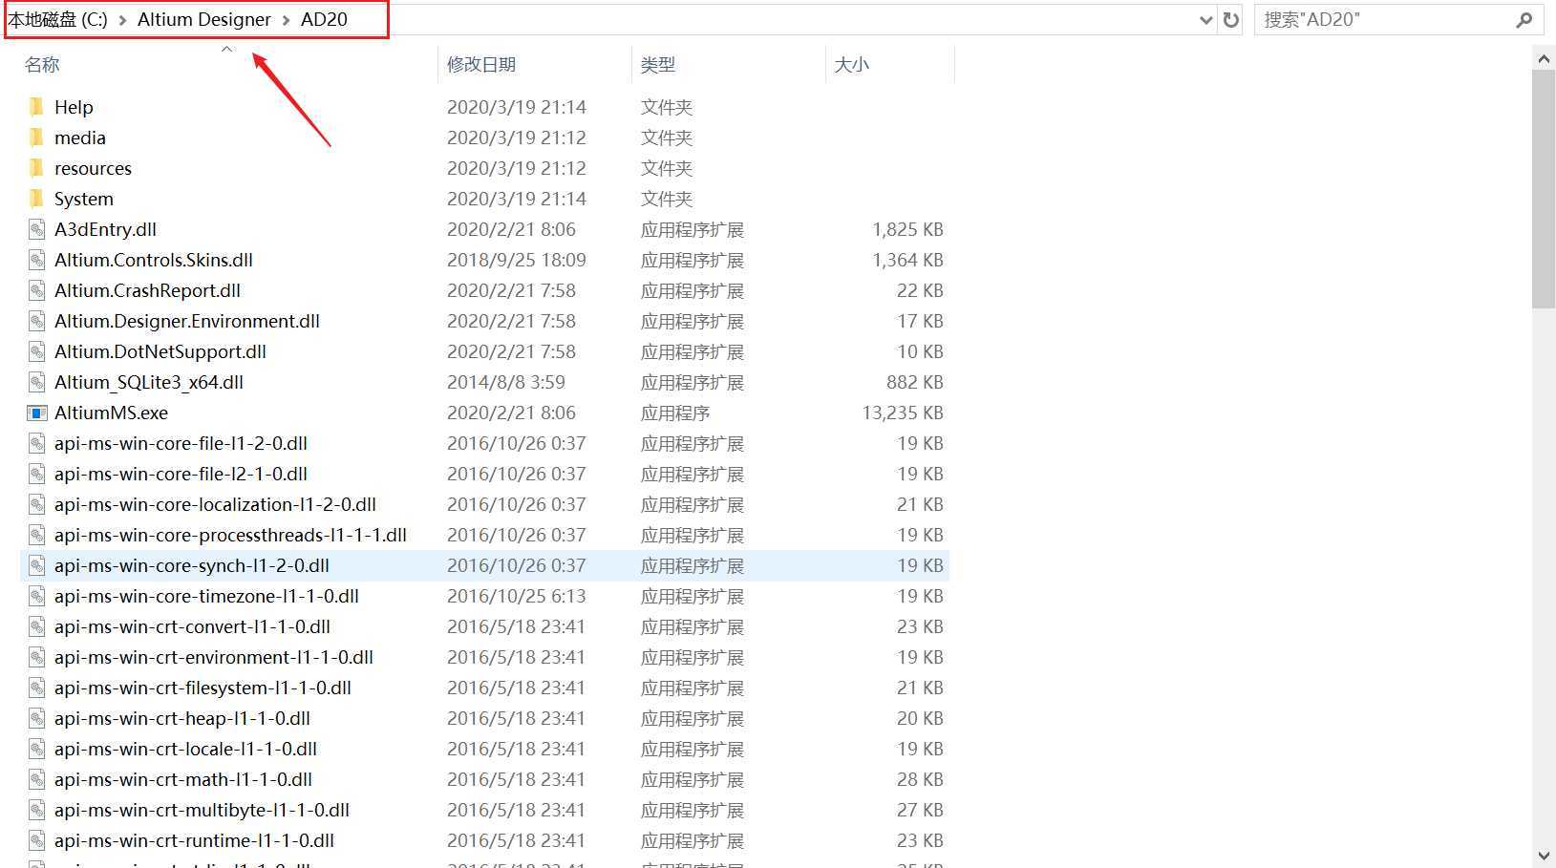Click the api-ms-win-core-synch-l1-2-0.dll icon

pos(36,565)
